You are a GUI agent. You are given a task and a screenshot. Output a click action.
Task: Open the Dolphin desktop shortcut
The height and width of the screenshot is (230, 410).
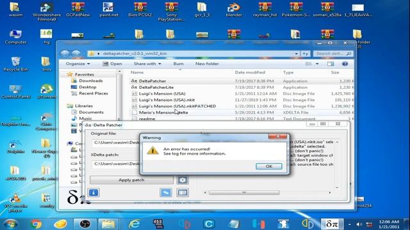[15, 147]
